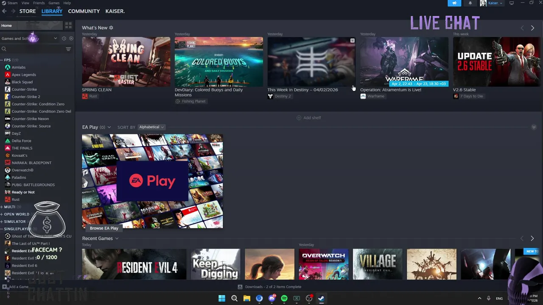Select THE FINALS in the sidebar
The width and height of the screenshot is (543, 305).
coord(22,148)
